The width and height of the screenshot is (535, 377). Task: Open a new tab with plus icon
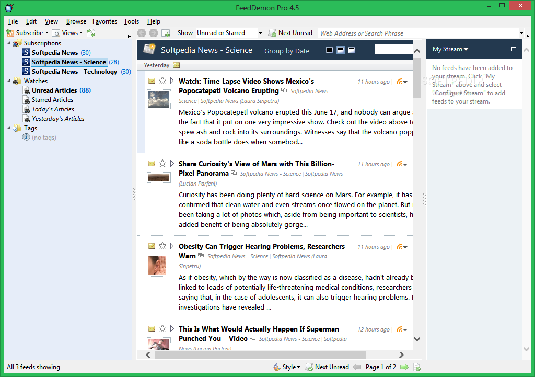point(166,33)
